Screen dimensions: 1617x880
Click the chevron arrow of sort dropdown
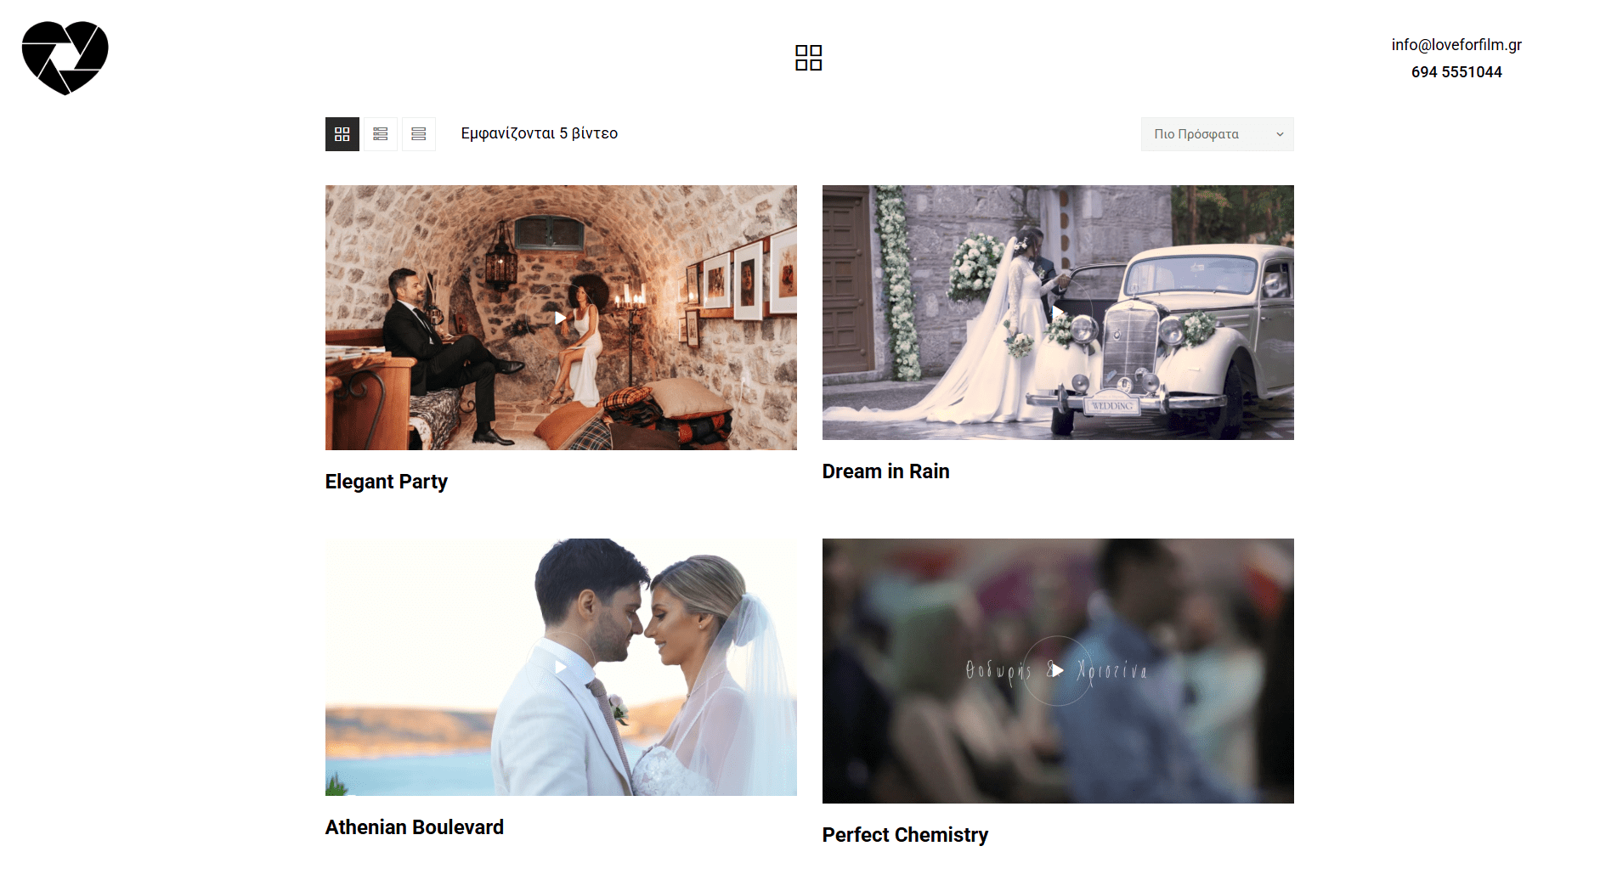(x=1280, y=134)
